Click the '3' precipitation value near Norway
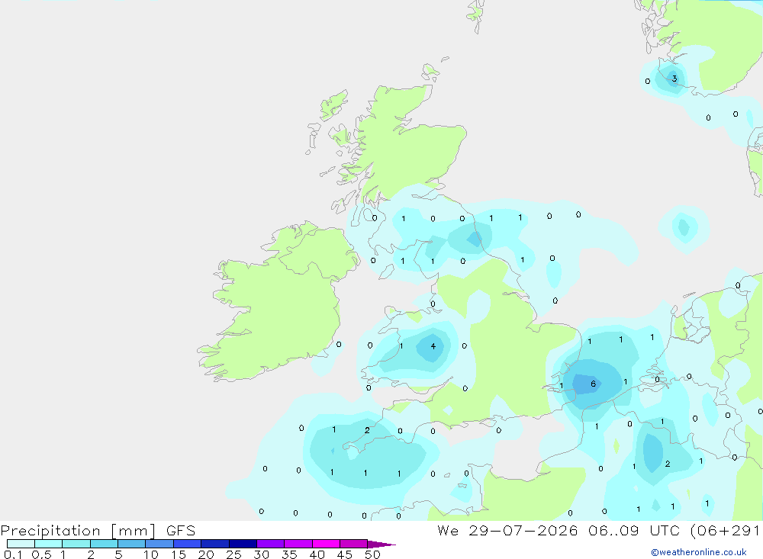 pos(674,79)
